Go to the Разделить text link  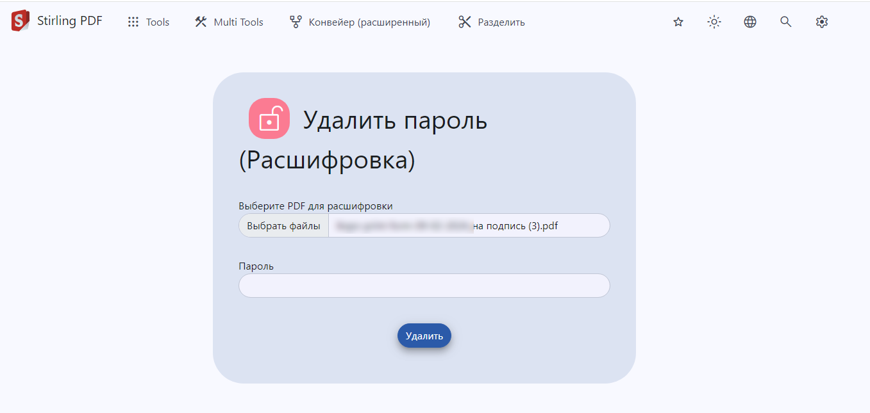pos(501,22)
